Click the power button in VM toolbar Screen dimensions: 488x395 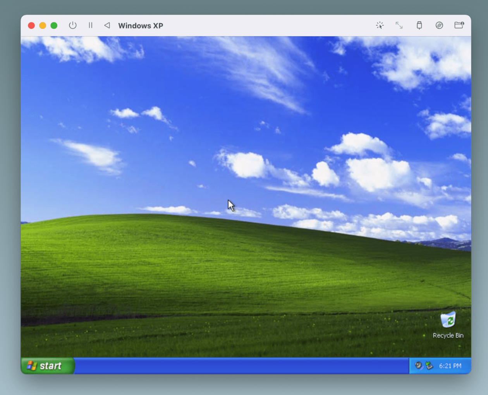[73, 26]
